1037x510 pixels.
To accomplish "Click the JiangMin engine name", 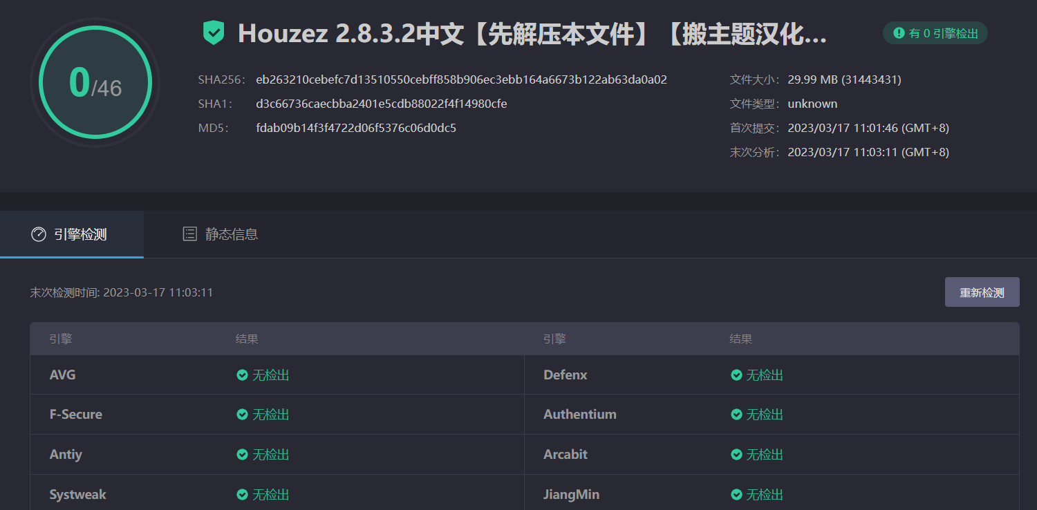I will click(x=572, y=495).
